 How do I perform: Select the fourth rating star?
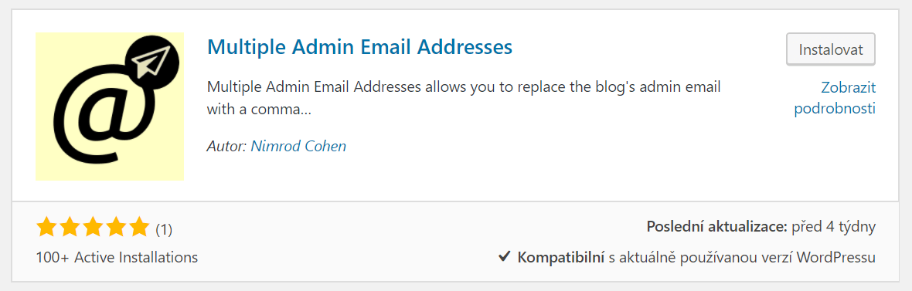[117, 228]
